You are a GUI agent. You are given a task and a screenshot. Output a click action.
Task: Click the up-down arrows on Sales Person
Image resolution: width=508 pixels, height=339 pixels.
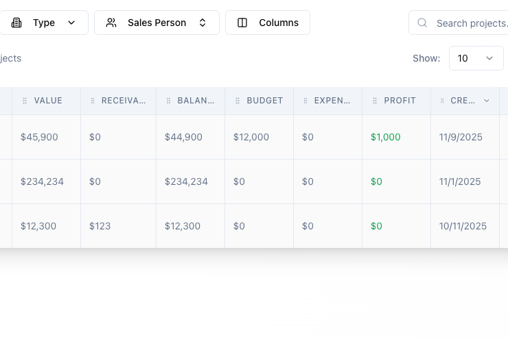(x=203, y=23)
